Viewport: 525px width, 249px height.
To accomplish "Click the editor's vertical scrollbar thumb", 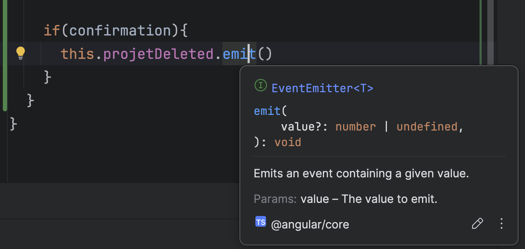I will [x=490, y=32].
